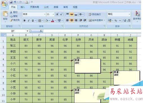Click the Name Box showing H7
Viewport: 143px width, 103px height.
click(13, 31)
